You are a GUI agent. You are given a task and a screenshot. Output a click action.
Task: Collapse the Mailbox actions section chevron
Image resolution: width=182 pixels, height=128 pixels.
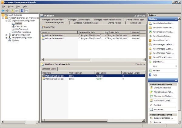coord(176,19)
